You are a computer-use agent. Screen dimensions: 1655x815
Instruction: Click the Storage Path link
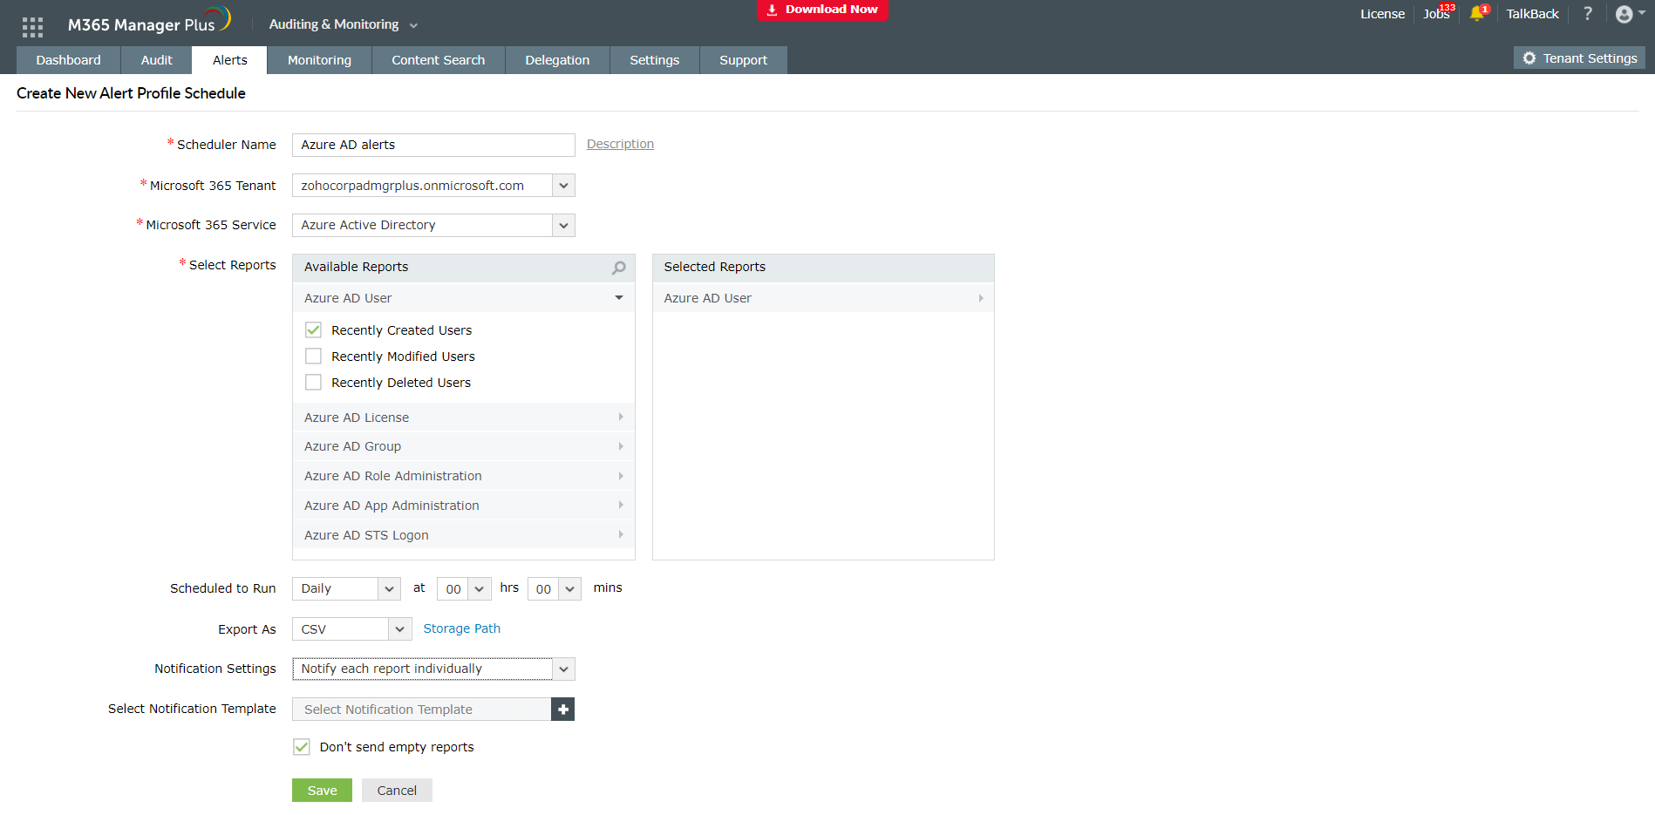tap(462, 629)
